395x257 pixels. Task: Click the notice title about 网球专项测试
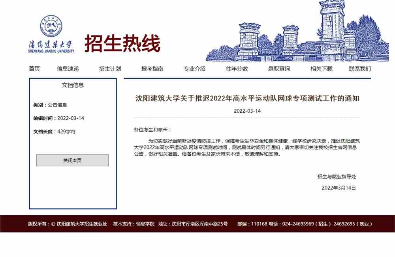click(247, 98)
